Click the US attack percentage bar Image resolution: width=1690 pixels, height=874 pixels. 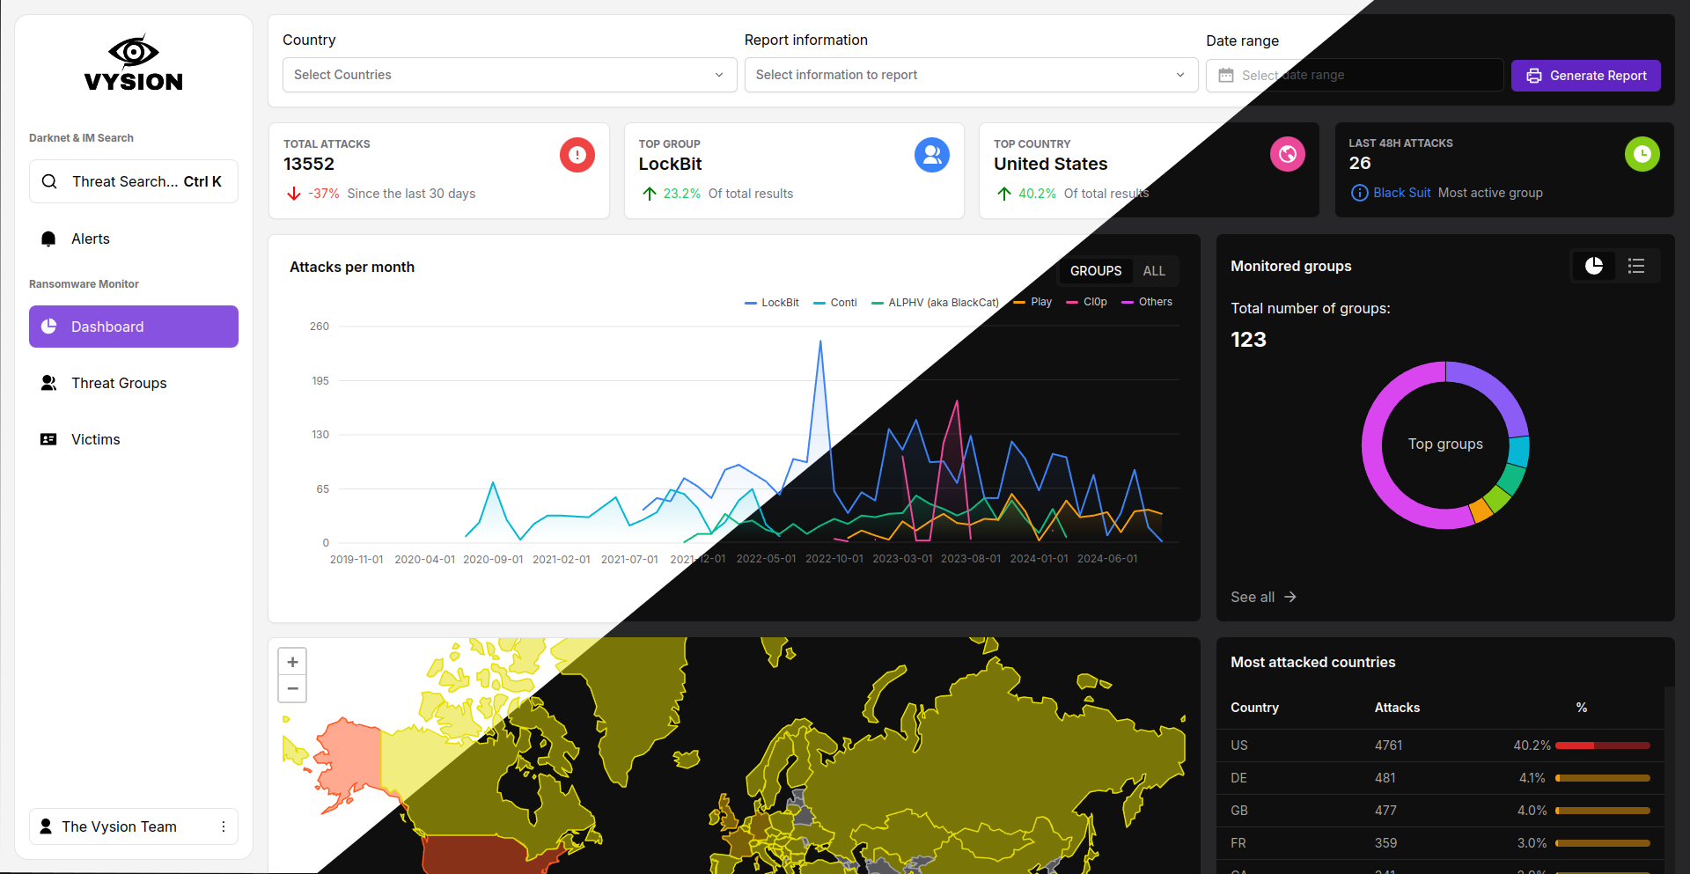coord(1602,745)
